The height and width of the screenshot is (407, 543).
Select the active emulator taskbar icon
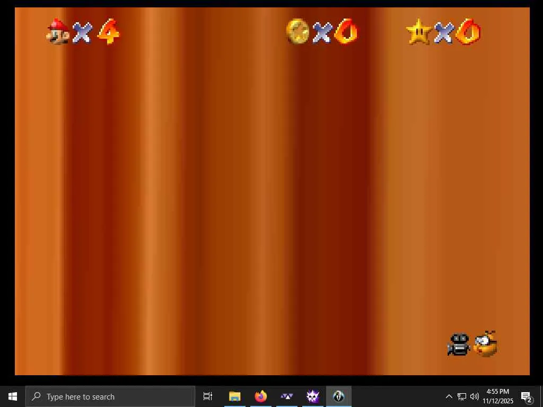click(339, 396)
